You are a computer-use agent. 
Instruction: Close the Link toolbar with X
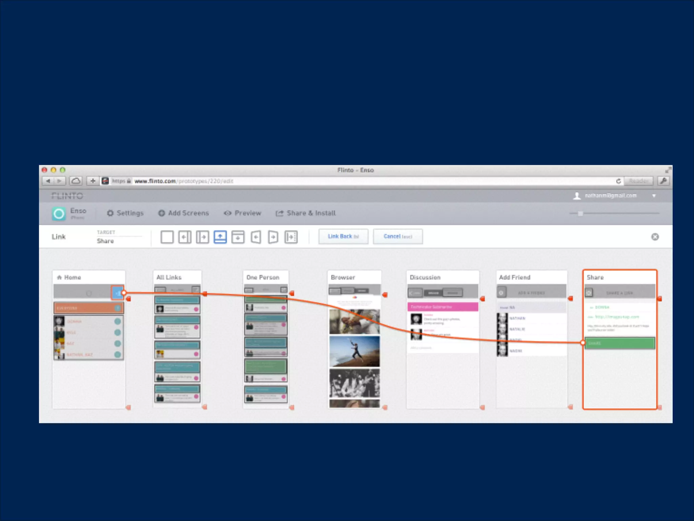click(x=655, y=237)
